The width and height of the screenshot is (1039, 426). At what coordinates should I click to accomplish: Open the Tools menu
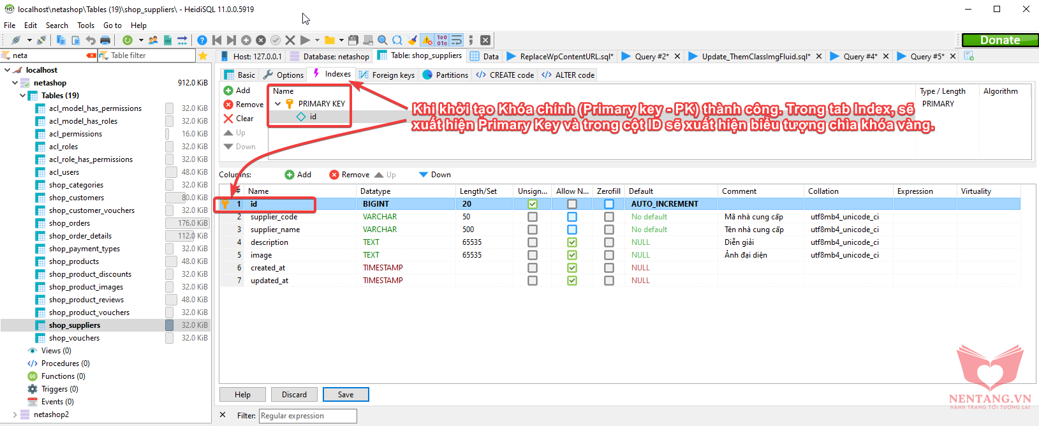(85, 26)
